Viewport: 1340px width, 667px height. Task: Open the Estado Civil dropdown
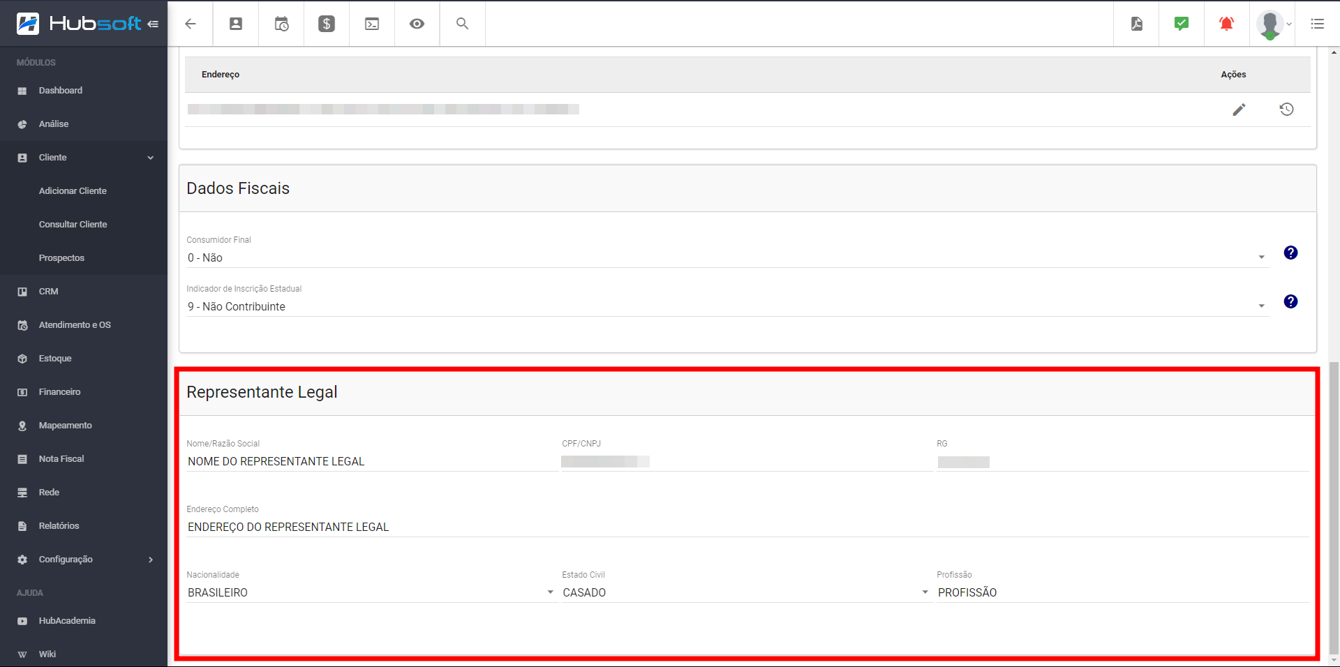(x=745, y=592)
